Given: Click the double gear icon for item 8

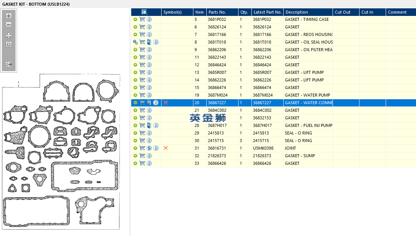Looking at the screenshot, I should [135, 42].
